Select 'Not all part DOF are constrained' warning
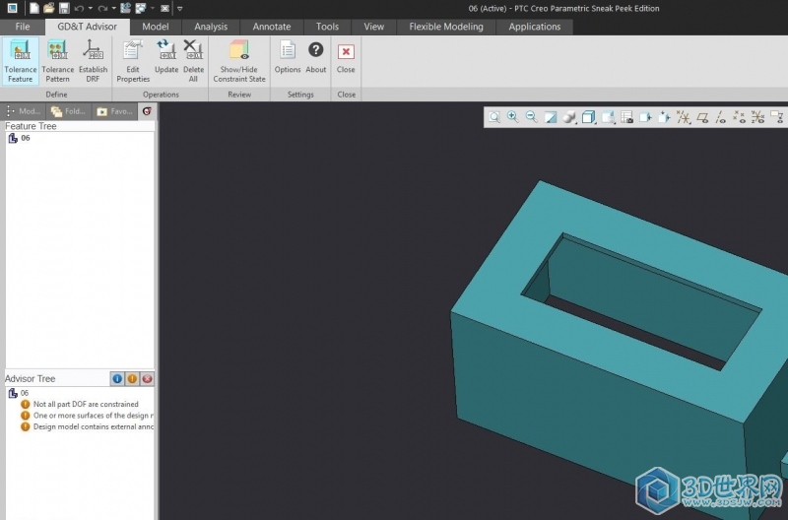788x520 pixels. pyautogui.click(x=80, y=404)
